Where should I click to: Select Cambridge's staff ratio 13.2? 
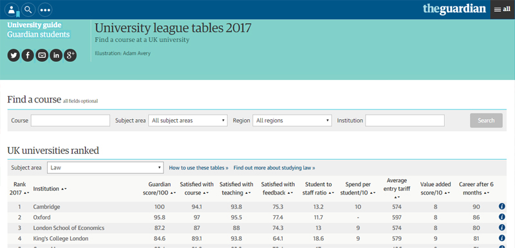tap(318, 207)
